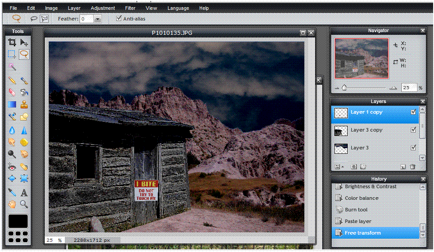Open the Adjustment menu
Viewport: 434px width, 252px height.
[103, 8]
